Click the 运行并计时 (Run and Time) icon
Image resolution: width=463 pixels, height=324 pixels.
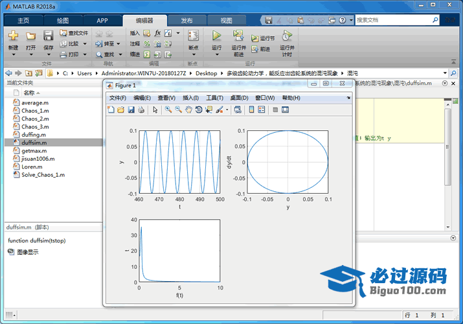pos(287,36)
